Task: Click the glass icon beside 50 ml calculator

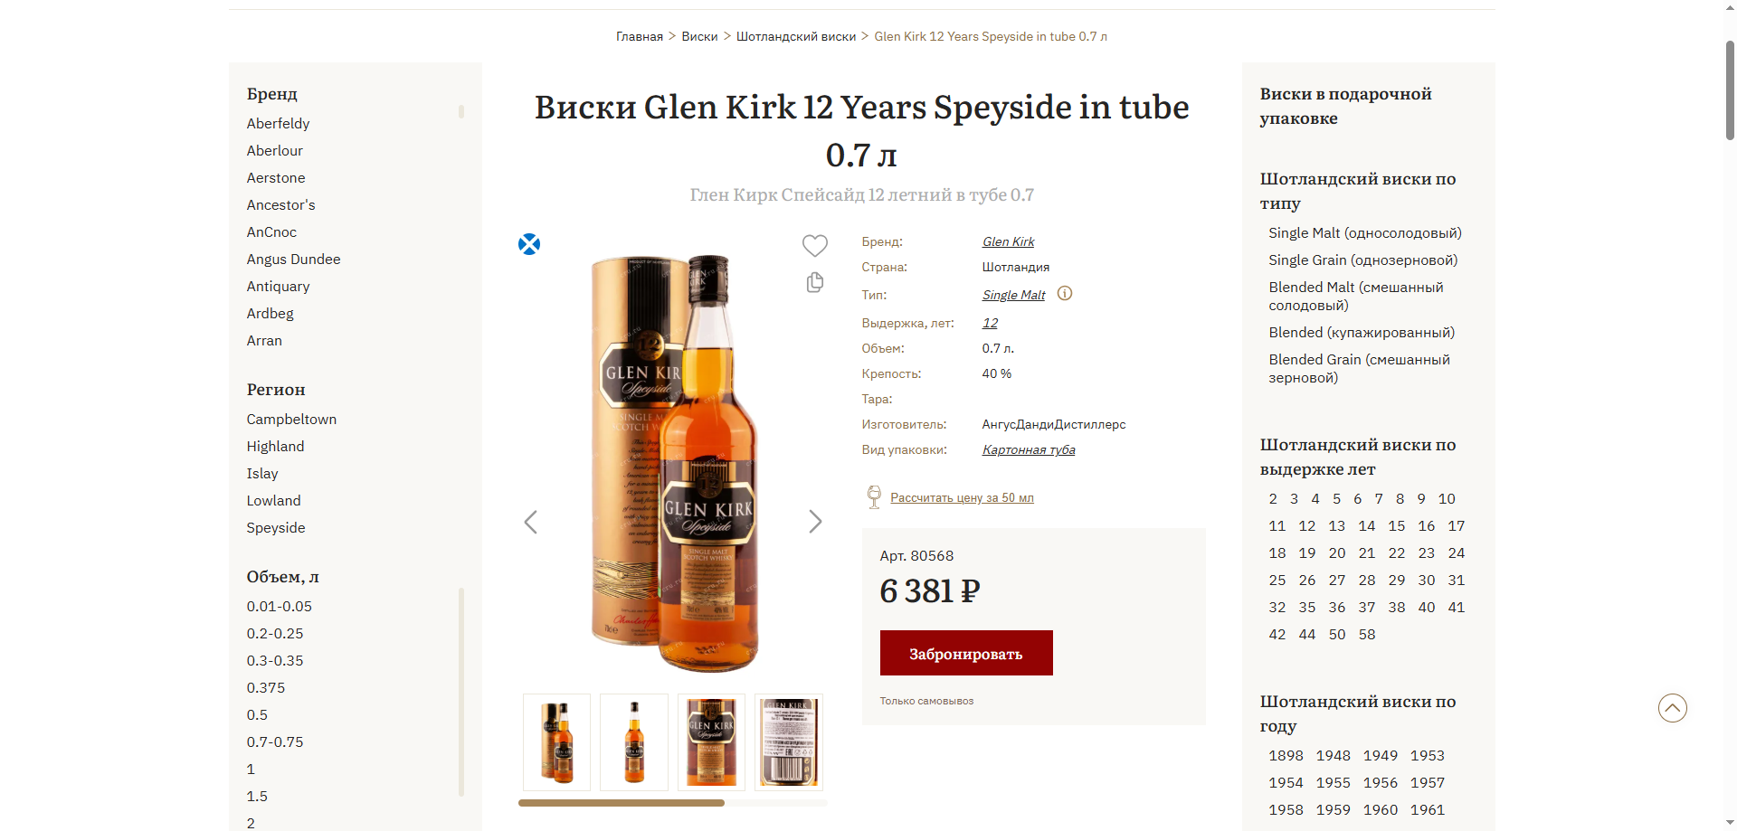Action: 874,497
